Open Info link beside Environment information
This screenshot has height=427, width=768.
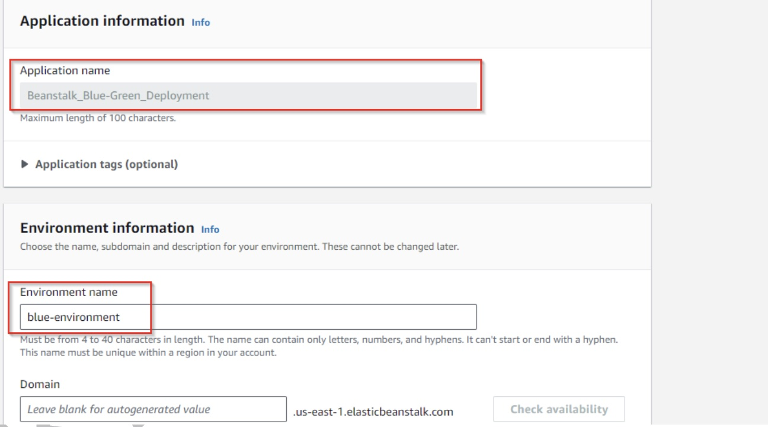pos(210,230)
